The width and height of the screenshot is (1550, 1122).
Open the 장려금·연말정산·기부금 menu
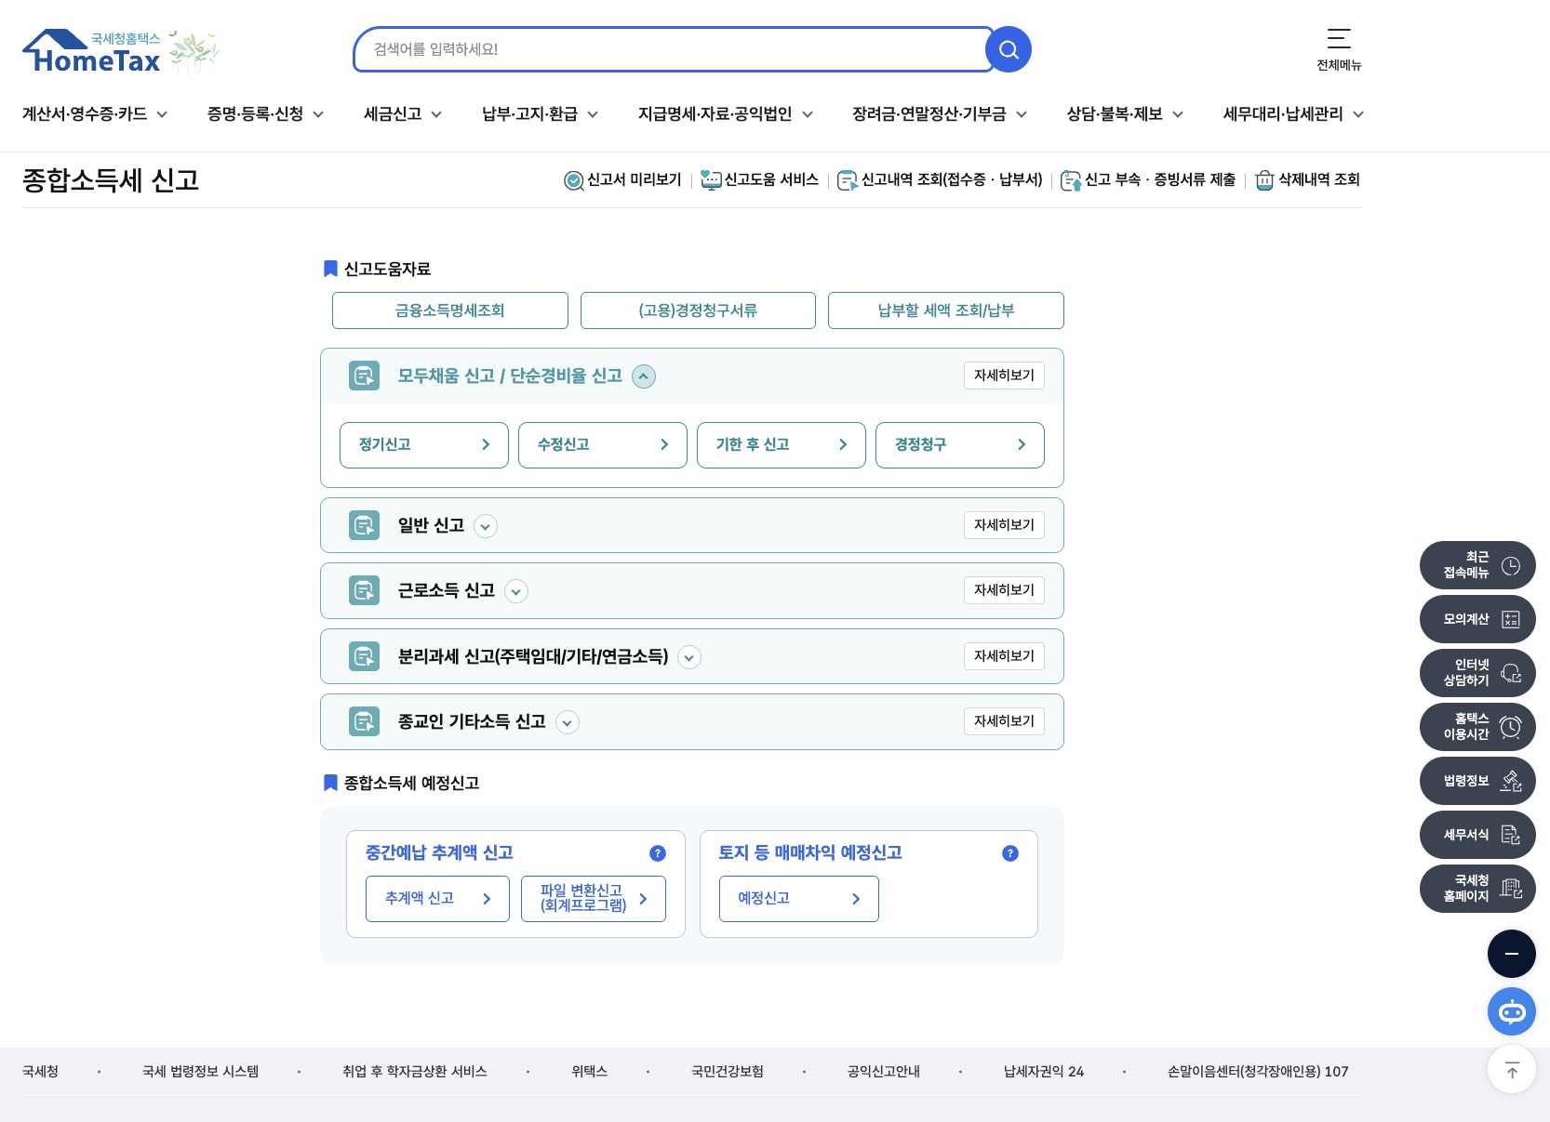940,114
